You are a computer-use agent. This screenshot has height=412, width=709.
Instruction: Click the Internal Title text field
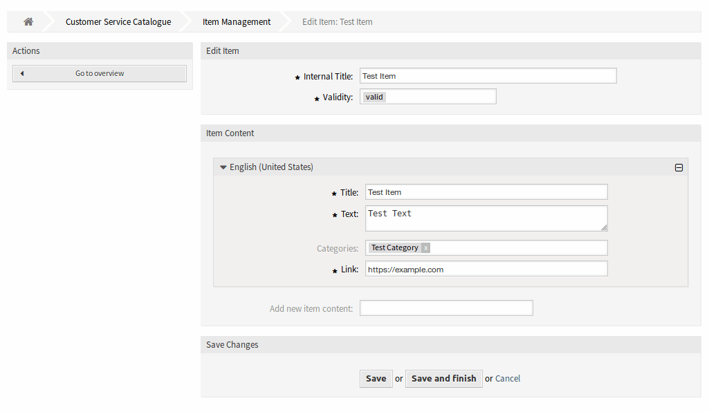pyautogui.click(x=488, y=75)
